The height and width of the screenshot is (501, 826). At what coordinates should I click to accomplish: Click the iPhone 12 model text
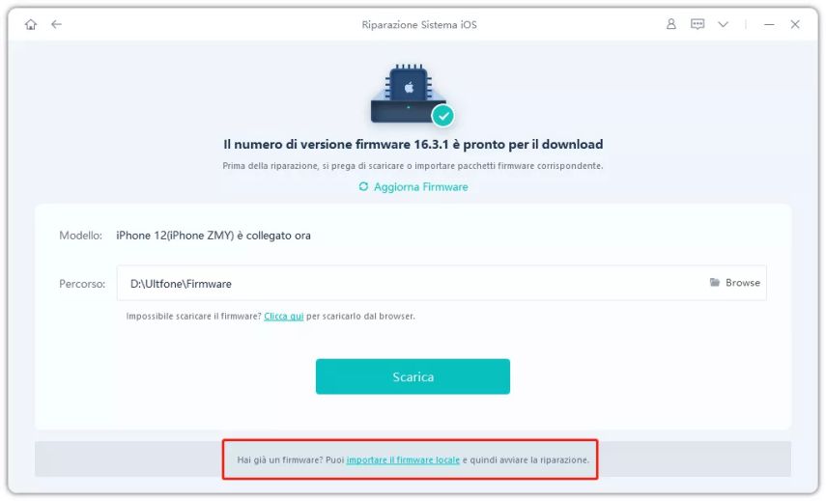click(214, 236)
